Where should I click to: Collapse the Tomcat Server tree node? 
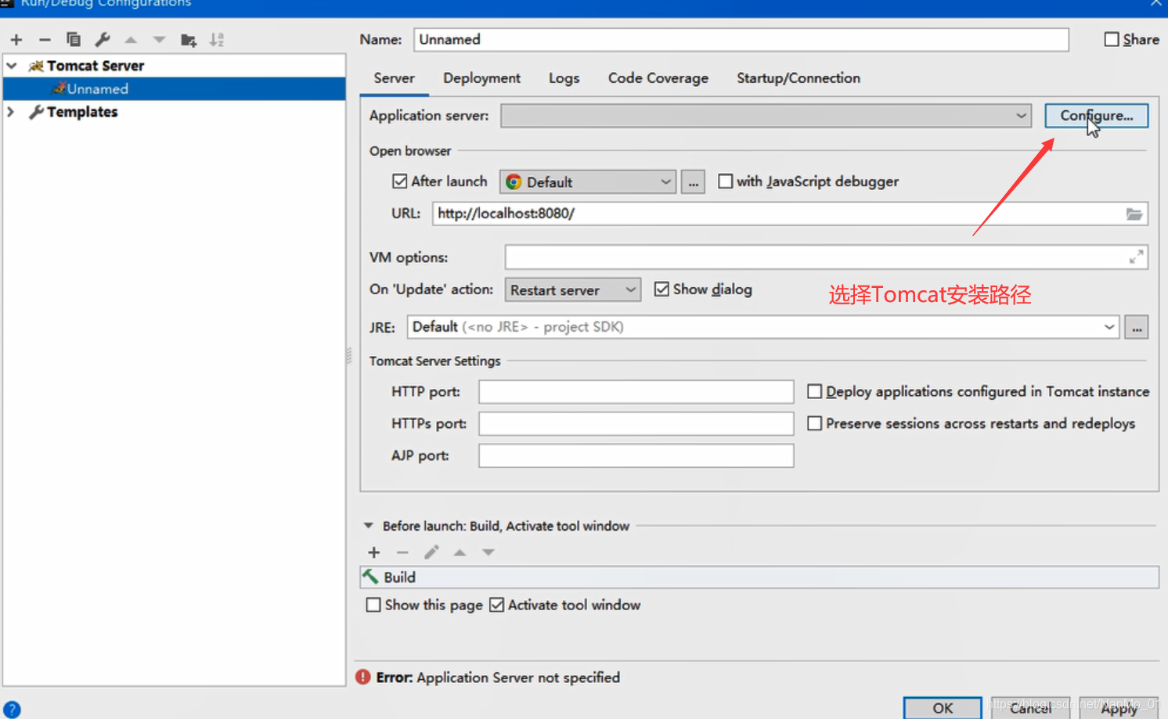point(12,66)
